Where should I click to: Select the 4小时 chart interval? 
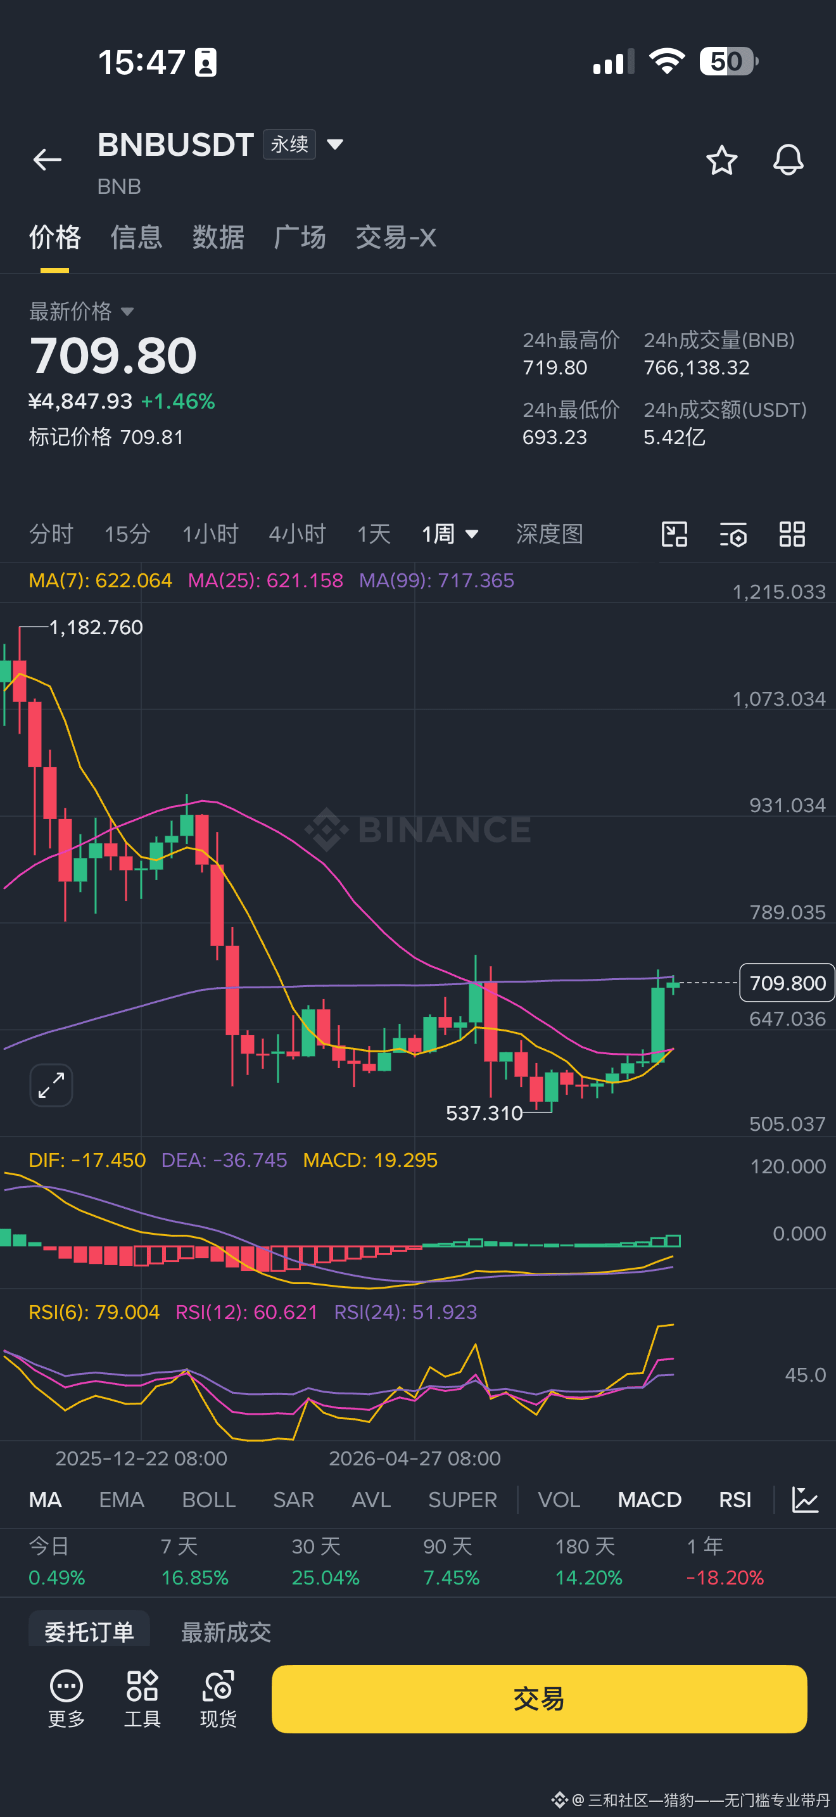pos(298,534)
